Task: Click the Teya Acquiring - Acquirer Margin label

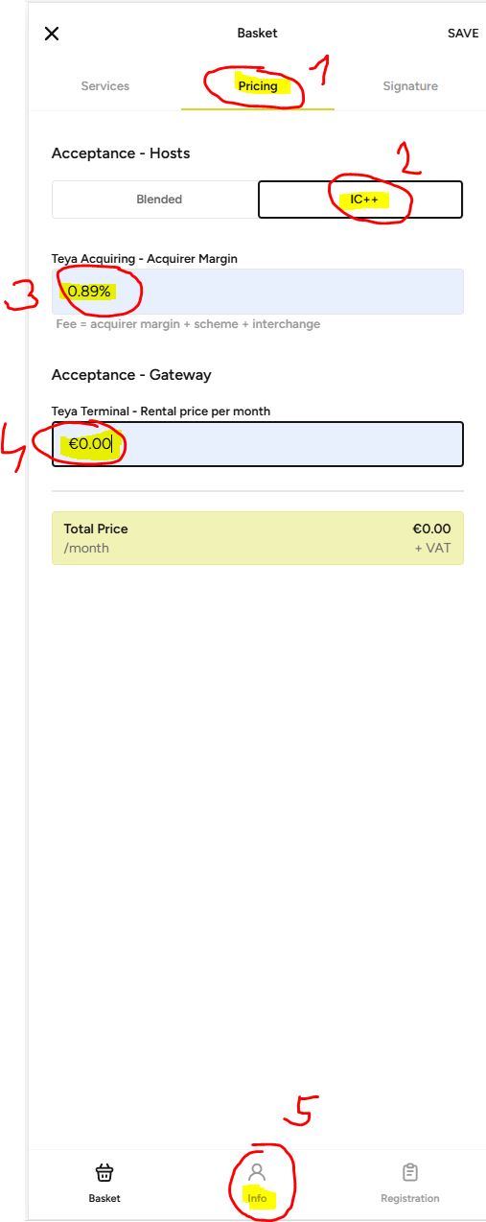Action: click(145, 259)
